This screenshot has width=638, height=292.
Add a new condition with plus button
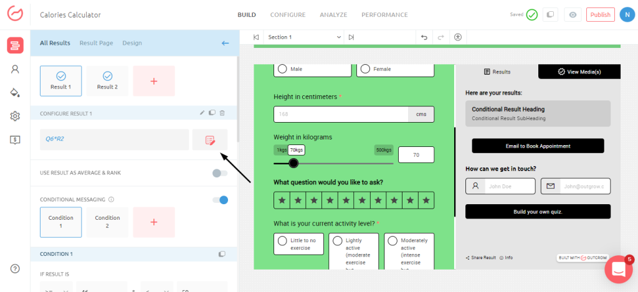coord(154,222)
